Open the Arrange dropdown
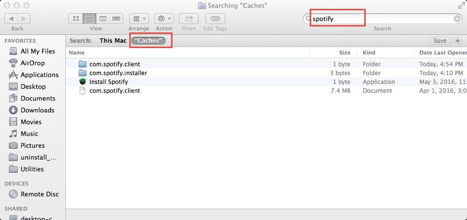The image size is (467, 220). pyautogui.click(x=139, y=19)
